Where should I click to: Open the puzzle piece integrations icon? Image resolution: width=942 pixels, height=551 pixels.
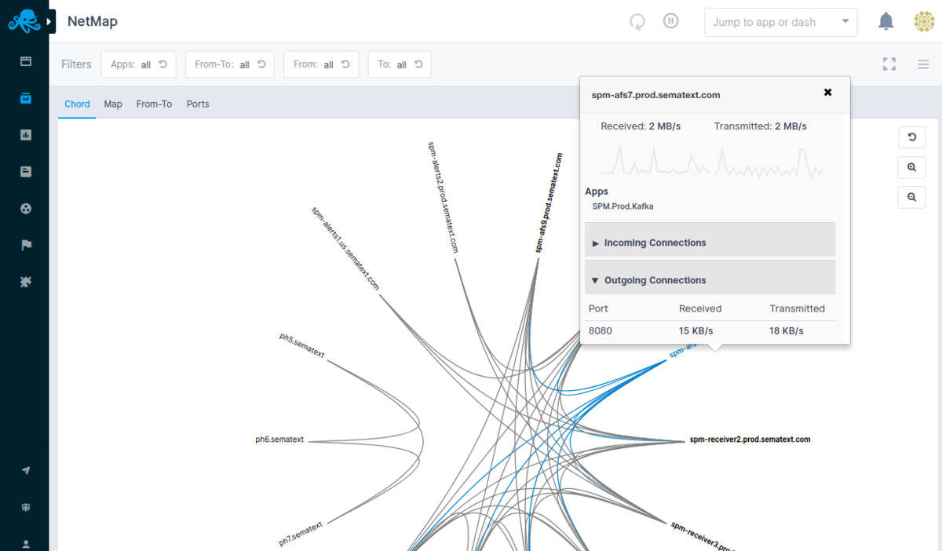26,282
